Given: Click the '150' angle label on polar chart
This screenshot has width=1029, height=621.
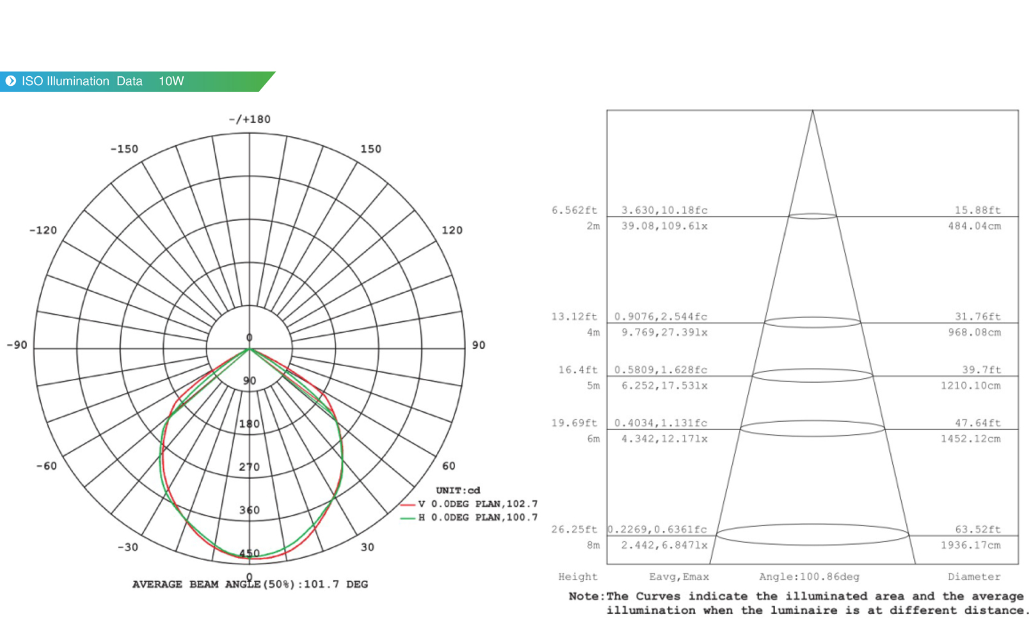Looking at the screenshot, I should (371, 149).
